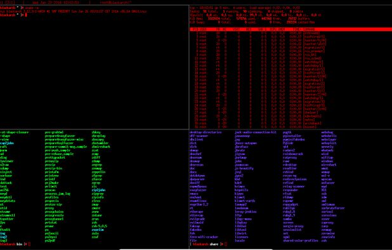Select process_jam_log in the bin listing
This screenshot has width=392, height=250.
click(x=58, y=194)
